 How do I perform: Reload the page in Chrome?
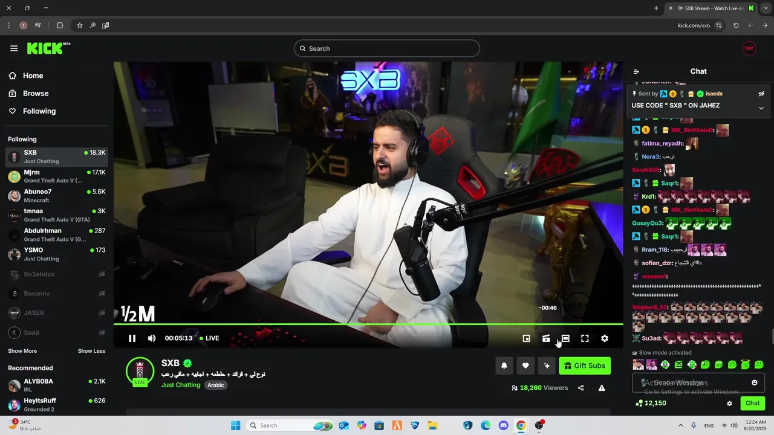pyautogui.click(x=736, y=25)
